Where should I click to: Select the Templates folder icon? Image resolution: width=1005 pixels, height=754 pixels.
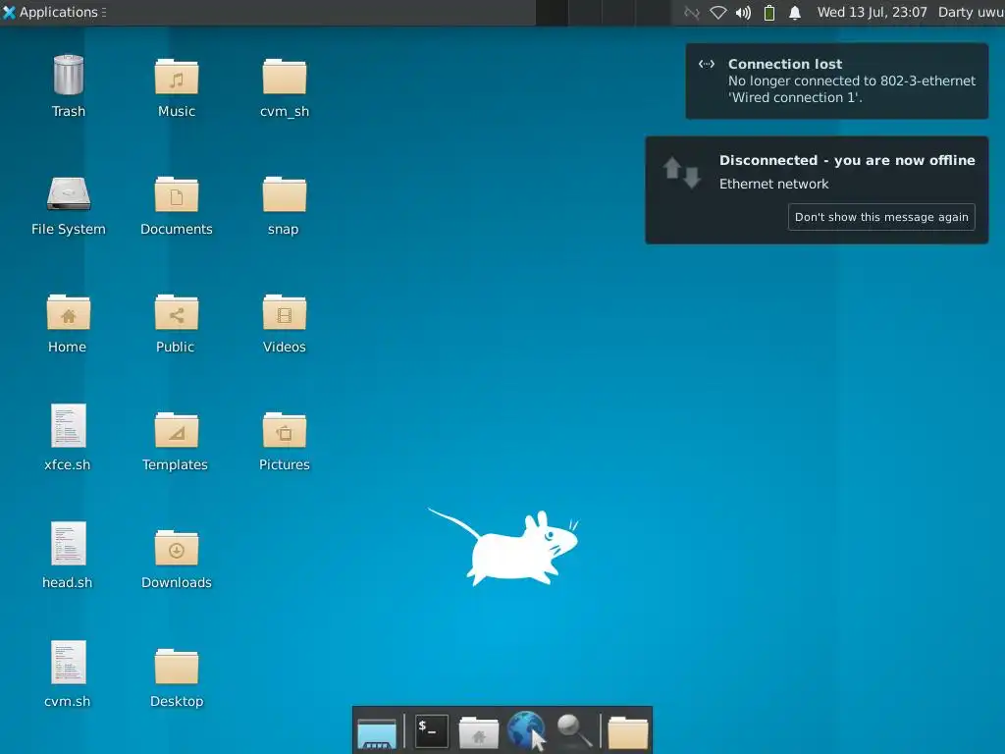click(177, 430)
